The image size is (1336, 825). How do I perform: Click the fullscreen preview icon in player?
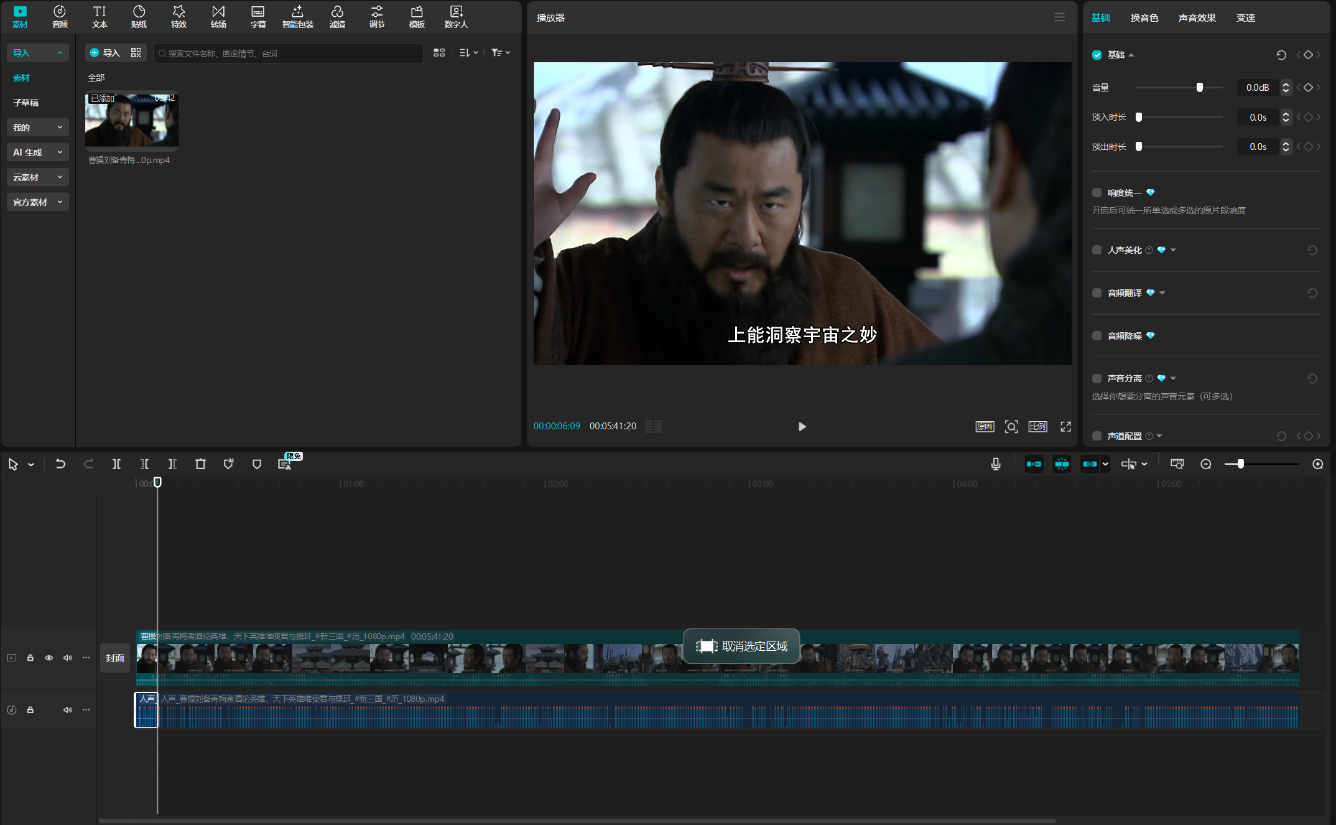click(x=1065, y=426)
